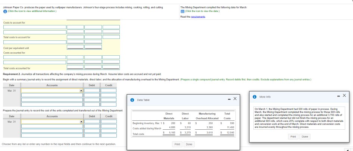Click the data table grid icon
The image size is (353, 151).
tap(182, 12)
